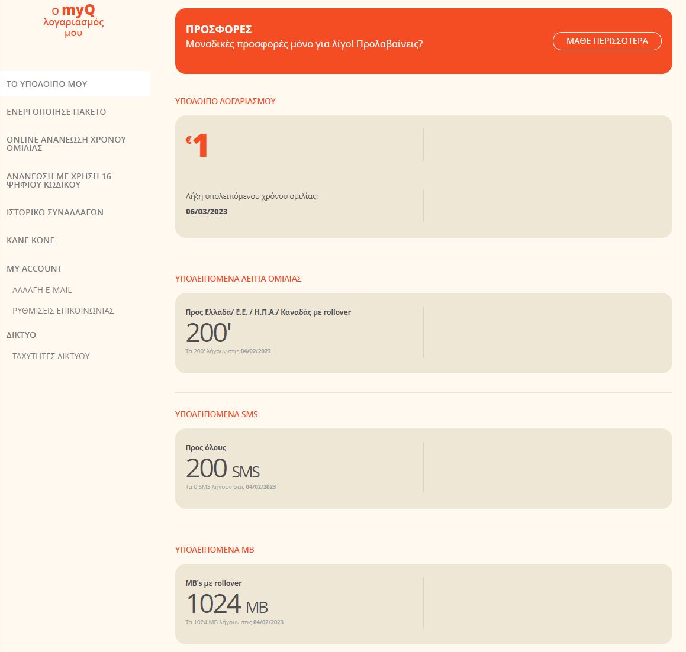Viewport: 686px width, 652px height.
Task: Open ΤΟ ΥΠΟΛΟΙΠΟ ΜΟΥ menu item
Action: click(47, 84)
